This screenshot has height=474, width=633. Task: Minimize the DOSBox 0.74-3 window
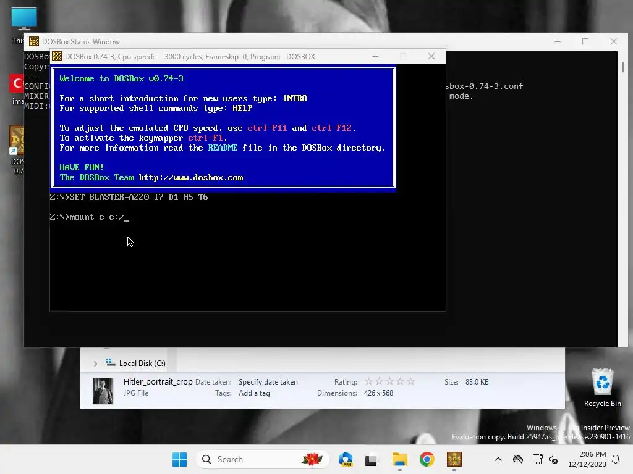[375, 56]
